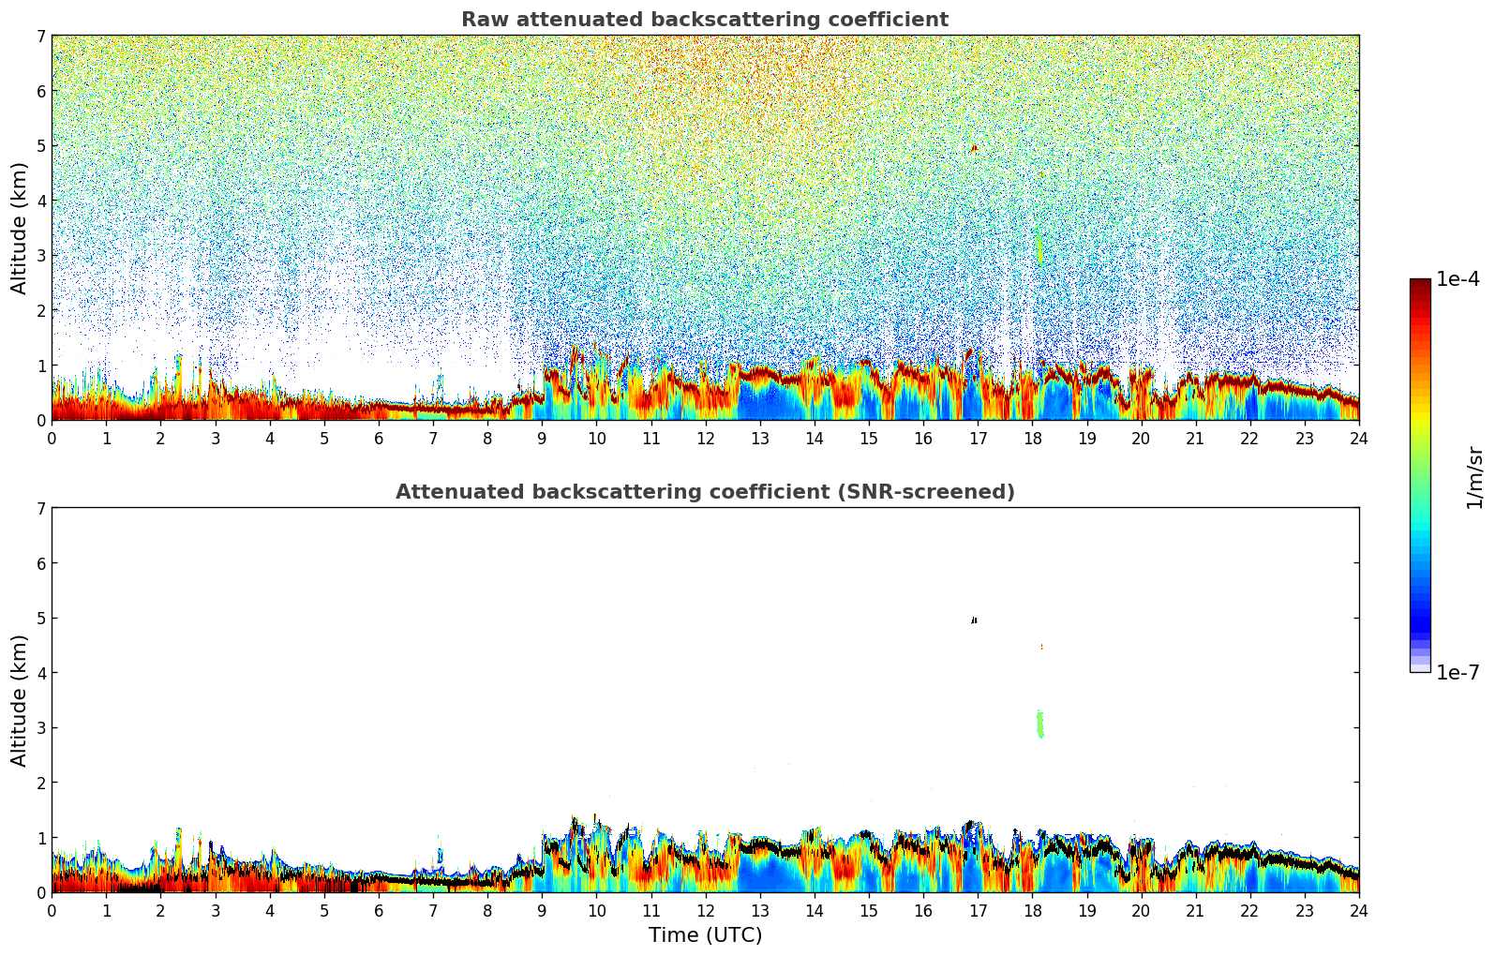Click the "0" hour tick on the SNR-screened plot

pyautogui.click(x=52, y=911)
